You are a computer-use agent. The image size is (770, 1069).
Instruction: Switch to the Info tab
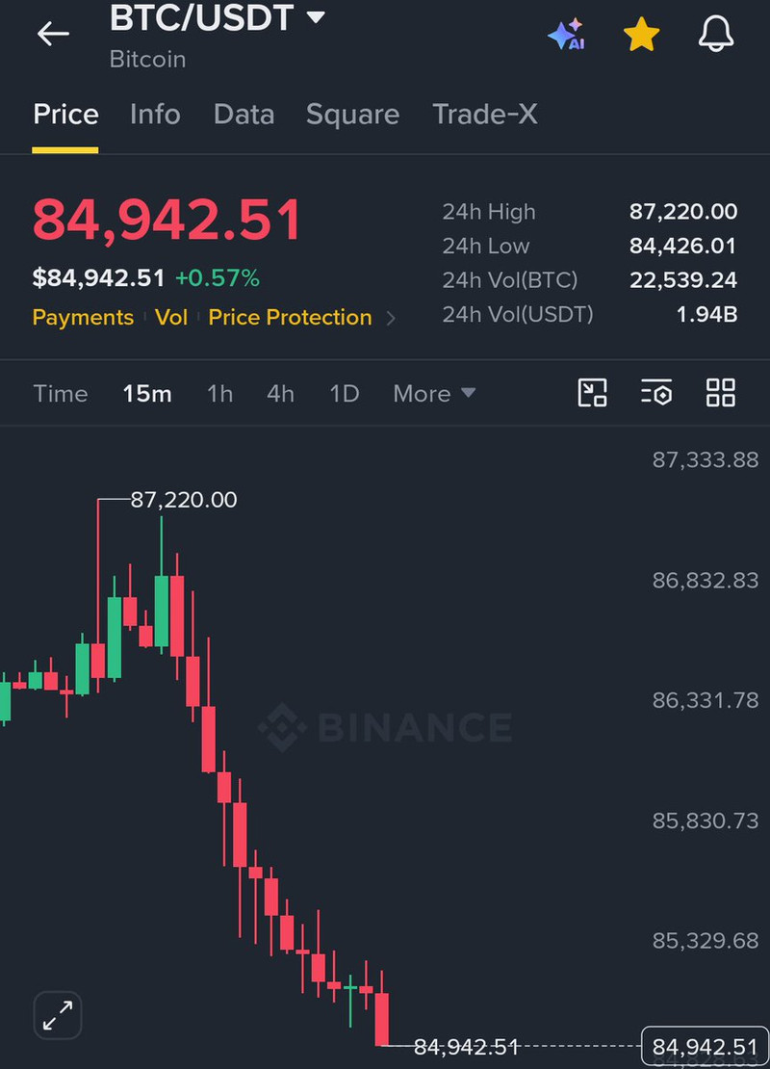point(155,114)
